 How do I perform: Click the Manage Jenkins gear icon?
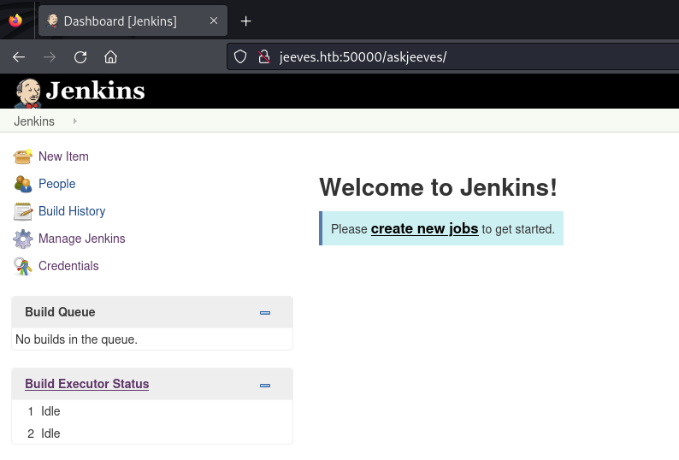(x=22, y=239)
